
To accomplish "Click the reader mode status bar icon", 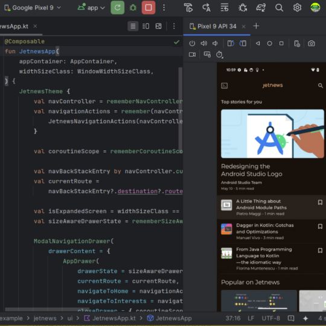I will click(290, 318).
